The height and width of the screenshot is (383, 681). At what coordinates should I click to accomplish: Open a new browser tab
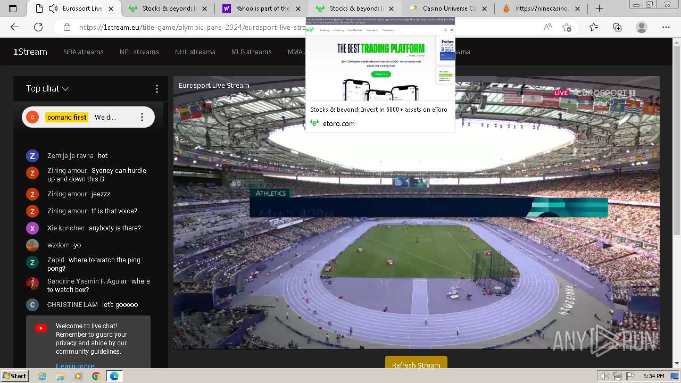point(599,9)
